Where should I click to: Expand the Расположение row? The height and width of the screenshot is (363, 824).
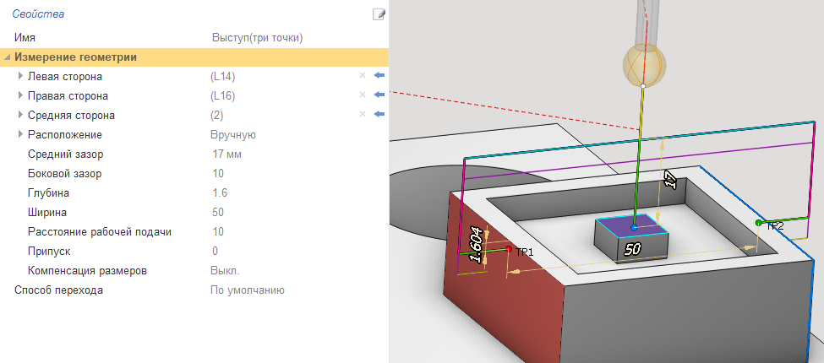click(x=20, y=135)
